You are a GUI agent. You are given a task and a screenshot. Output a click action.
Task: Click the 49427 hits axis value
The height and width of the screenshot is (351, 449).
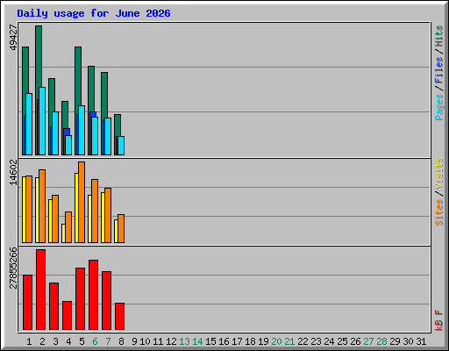13,37
